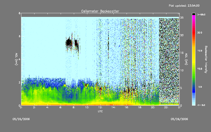Viewport: 211px width, 132px height.
Task: Click the '4' km tick on left axis
Action: [x=20, y=59]
